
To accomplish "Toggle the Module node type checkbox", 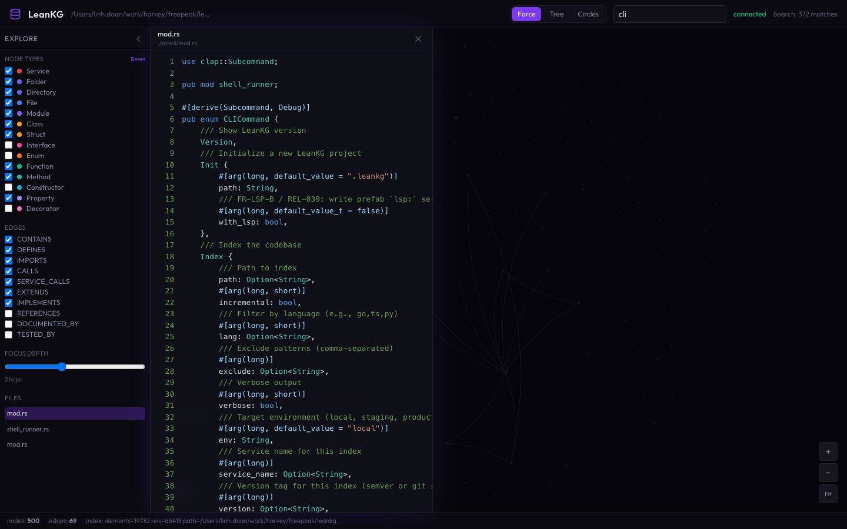I will tap(8, 113).
